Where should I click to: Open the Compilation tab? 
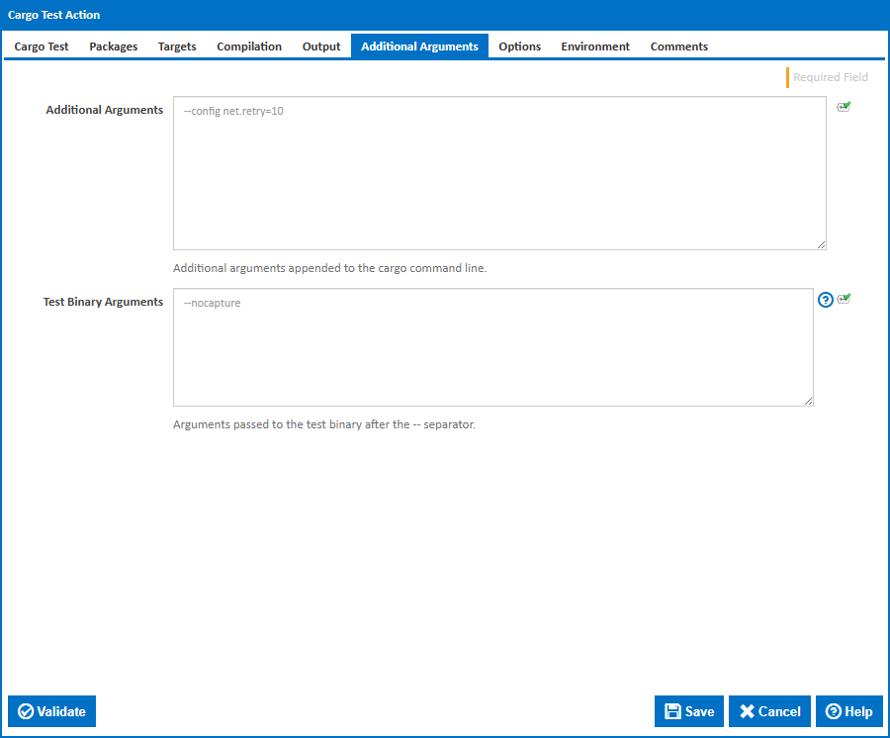(x=249, y=46)
